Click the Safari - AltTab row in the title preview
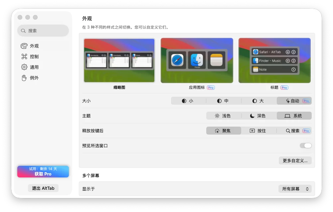 coord(274,52)
